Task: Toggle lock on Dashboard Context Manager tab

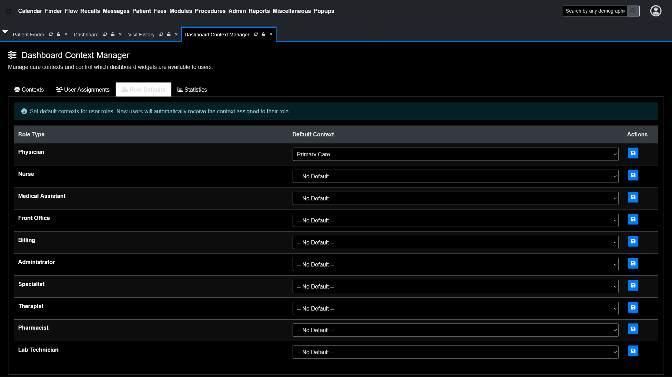Action: click(264, 34)
